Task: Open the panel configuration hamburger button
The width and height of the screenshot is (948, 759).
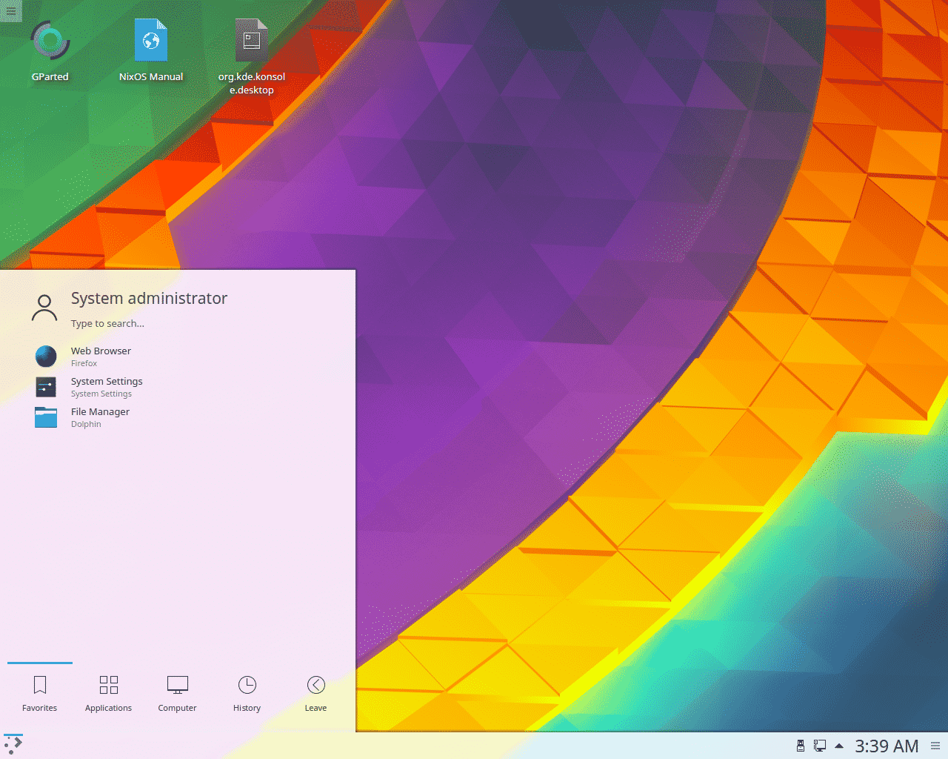Action: click(935, 746)
